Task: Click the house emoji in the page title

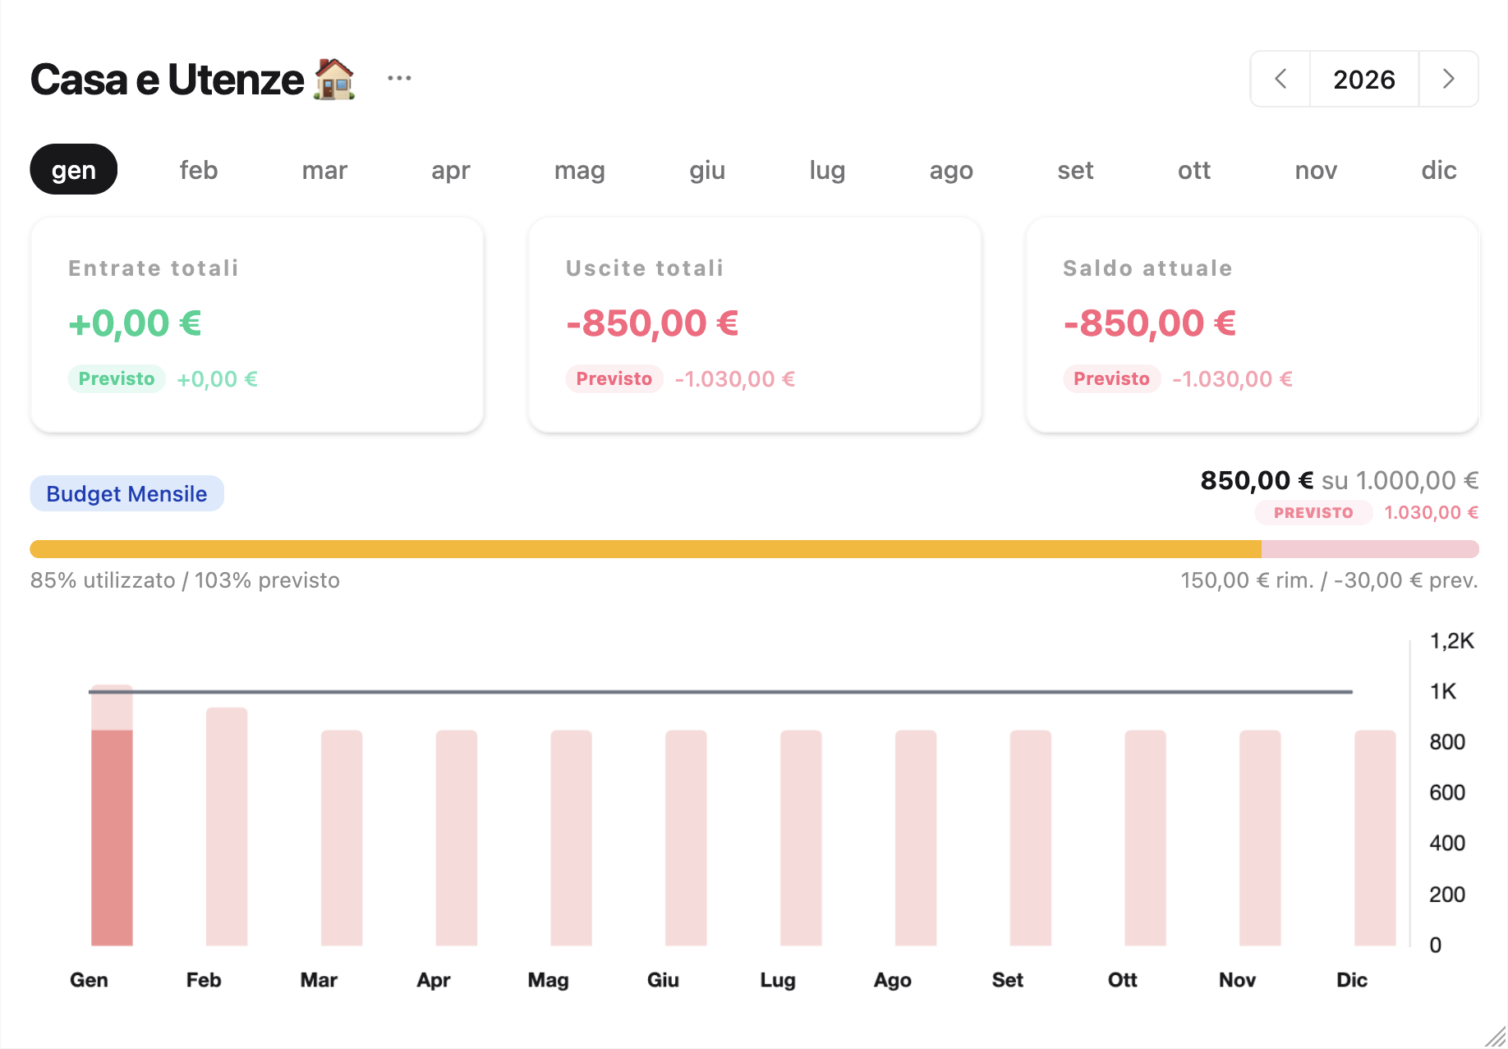Action: [335, 78]
